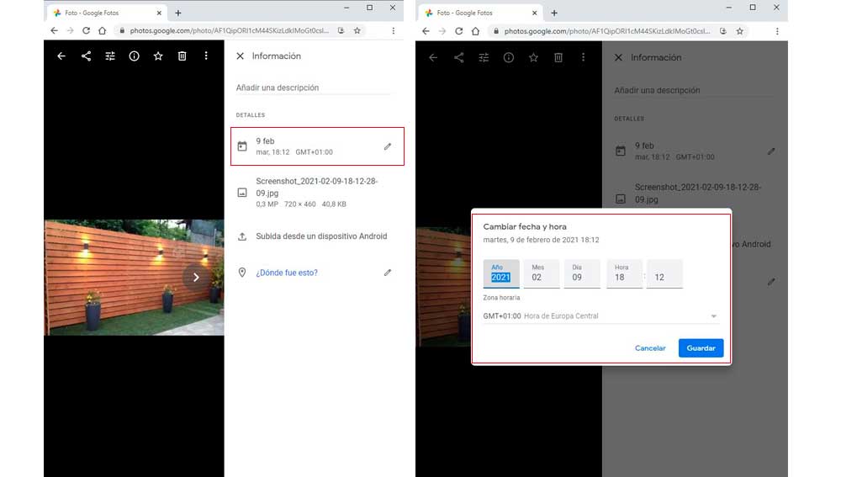The width and height of the screenshot is (841, 477).
Task: Reload page in left browser window
Action: 86,30
